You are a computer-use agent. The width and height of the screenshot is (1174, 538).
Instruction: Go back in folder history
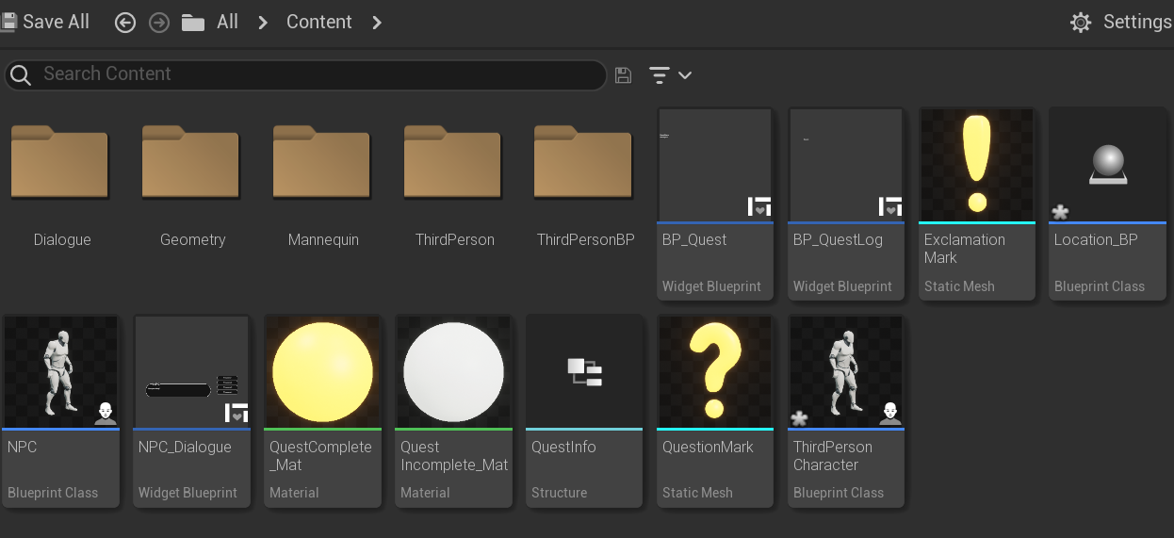point(125,23)
